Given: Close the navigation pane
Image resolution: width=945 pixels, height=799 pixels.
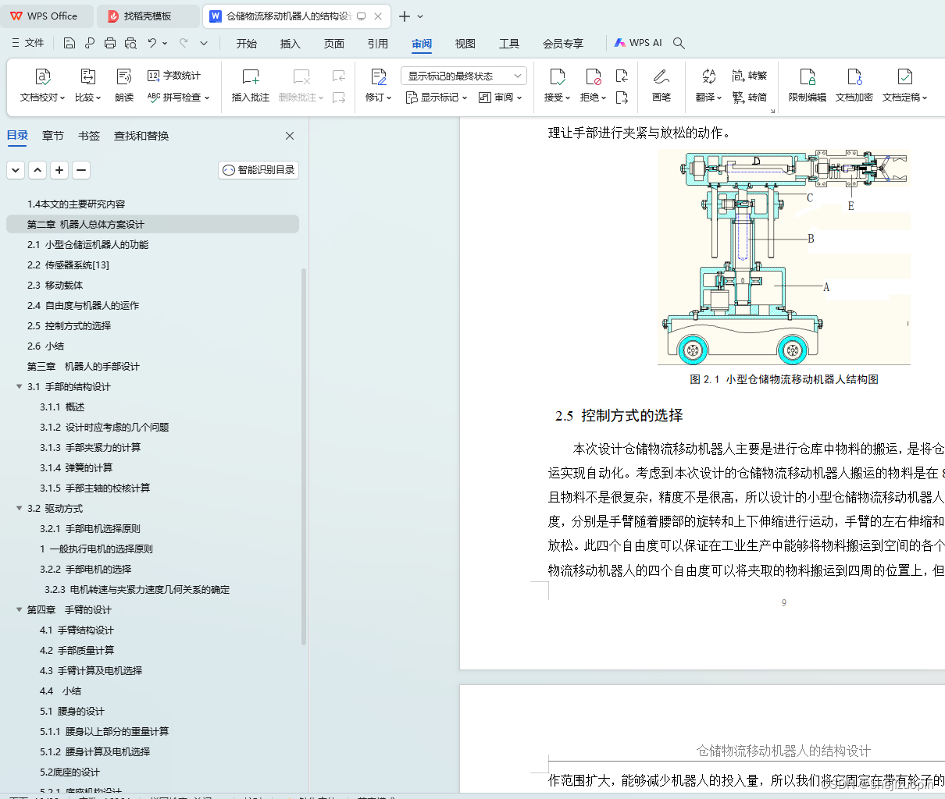Looking at the screenshot, I should pyautogui.click(x=290, y=136).
